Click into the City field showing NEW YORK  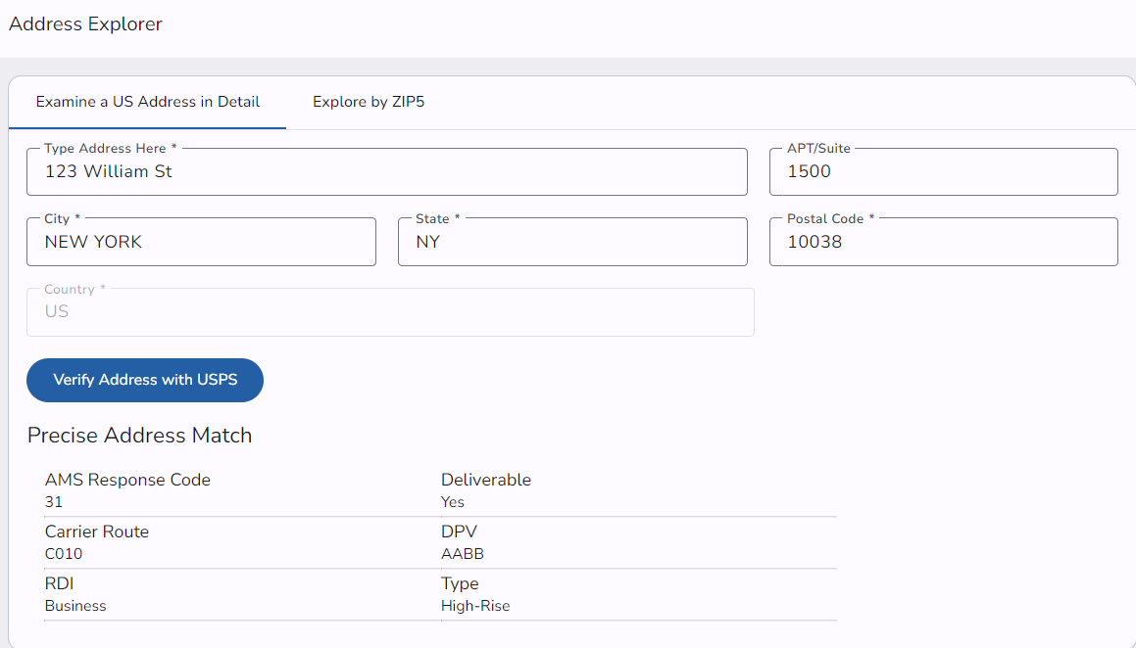click(201, 243)
